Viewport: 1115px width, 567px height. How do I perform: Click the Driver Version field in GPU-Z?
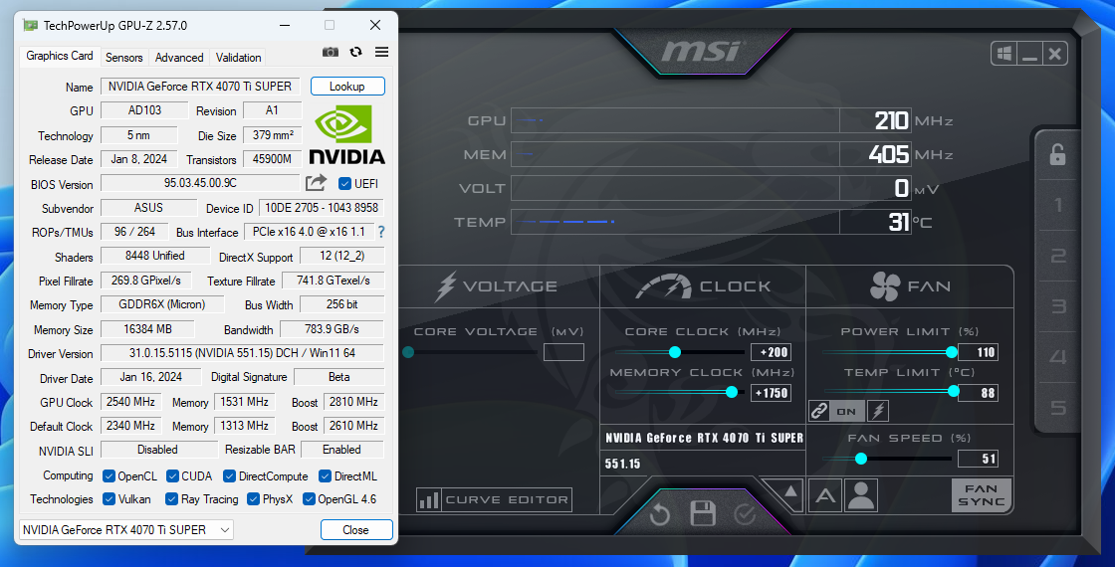pos(243,352)
